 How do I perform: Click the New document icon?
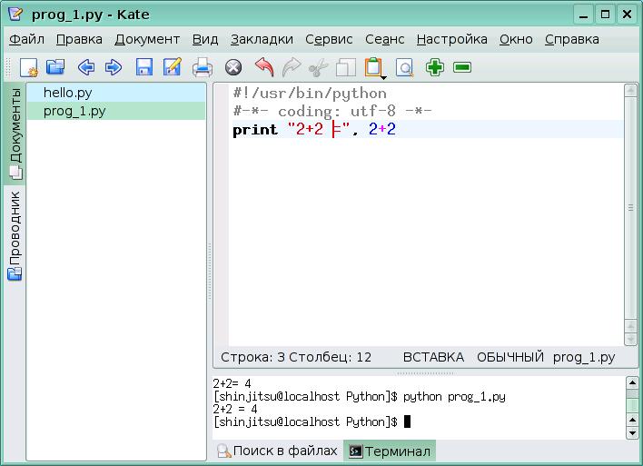point(29,67)
